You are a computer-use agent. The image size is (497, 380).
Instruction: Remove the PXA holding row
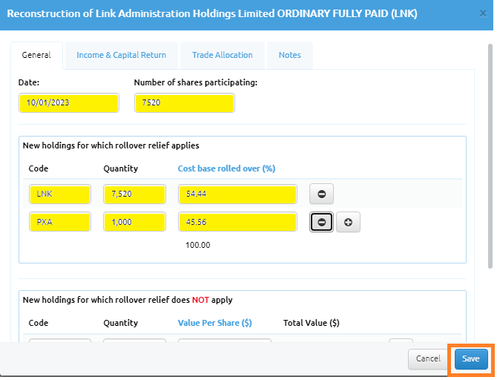tap(321, 223)
